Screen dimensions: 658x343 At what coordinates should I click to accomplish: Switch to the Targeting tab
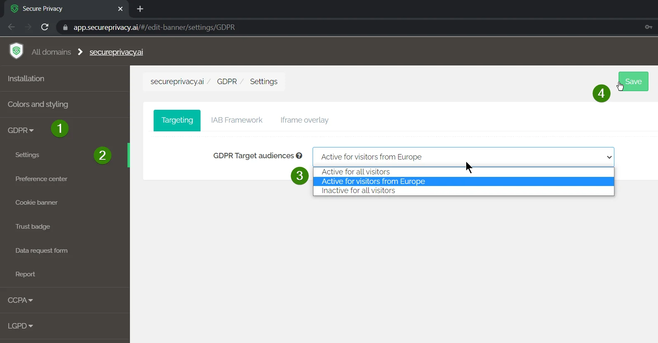(177, 120)
